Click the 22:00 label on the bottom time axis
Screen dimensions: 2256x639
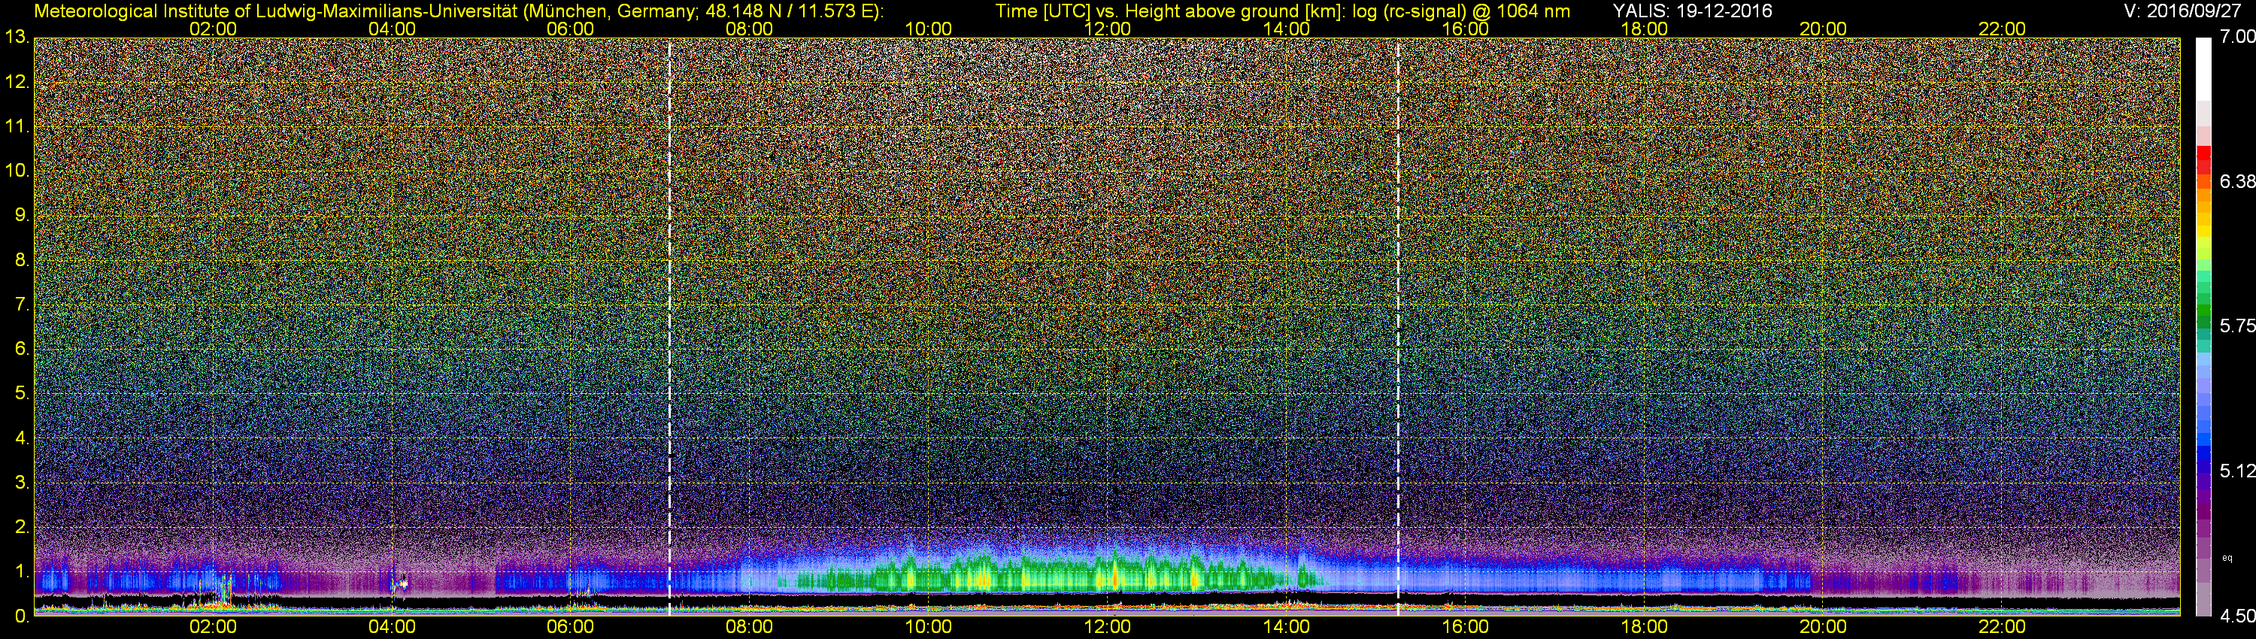(2002, 627)
